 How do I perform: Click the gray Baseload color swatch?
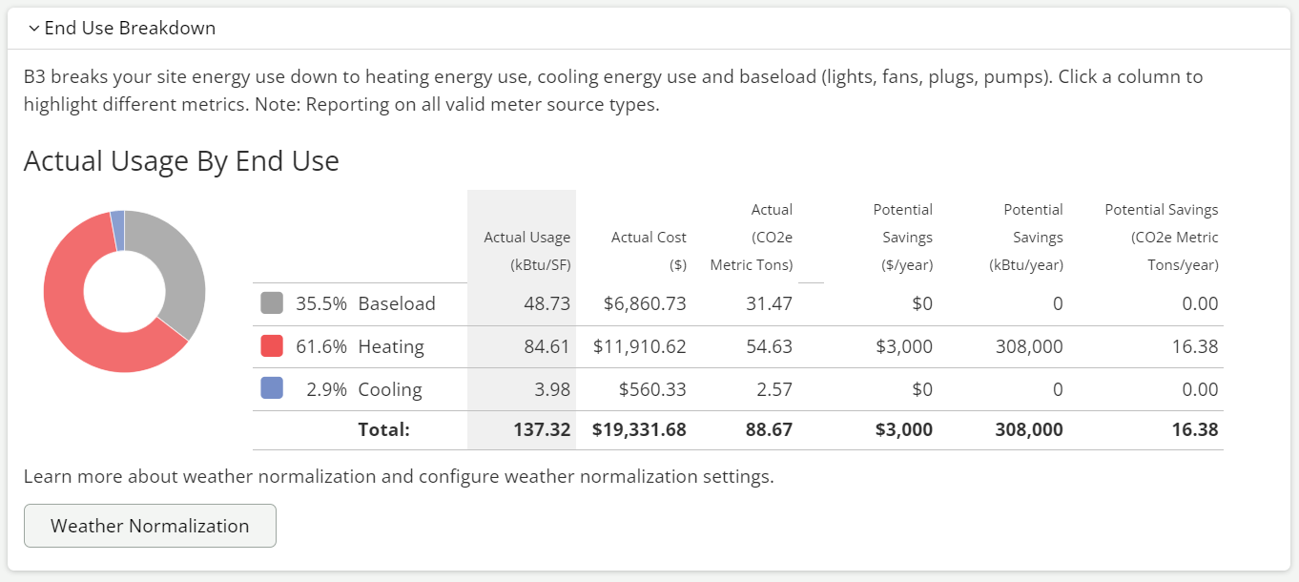(x=272, y=303)
